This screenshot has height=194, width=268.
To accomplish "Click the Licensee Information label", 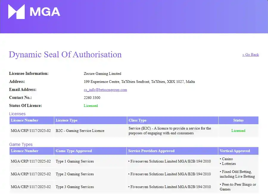I will point(29,73).
